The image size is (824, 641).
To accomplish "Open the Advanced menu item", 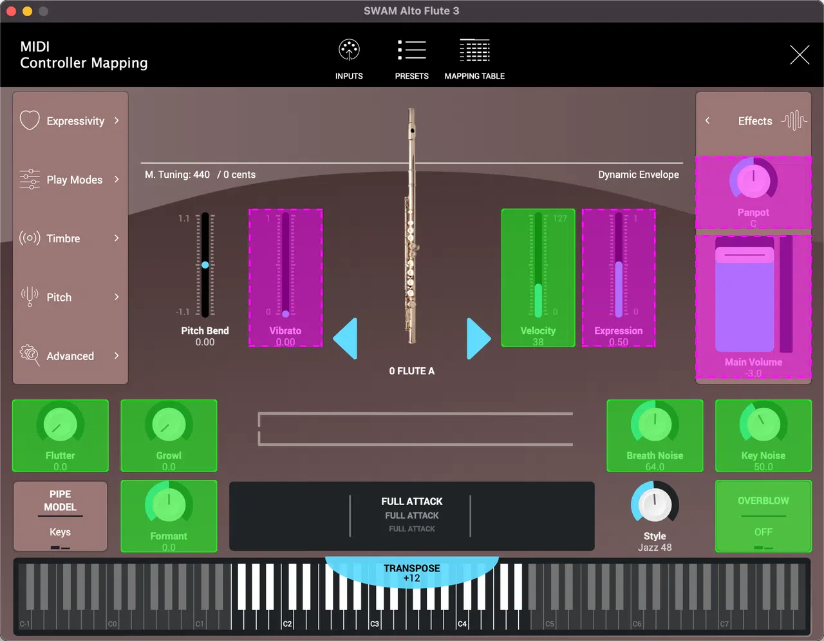I will 70,356.
